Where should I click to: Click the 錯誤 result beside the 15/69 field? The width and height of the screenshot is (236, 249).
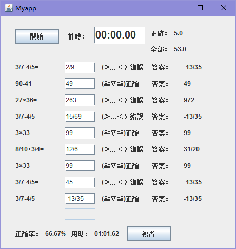click(x=122, y=117)
